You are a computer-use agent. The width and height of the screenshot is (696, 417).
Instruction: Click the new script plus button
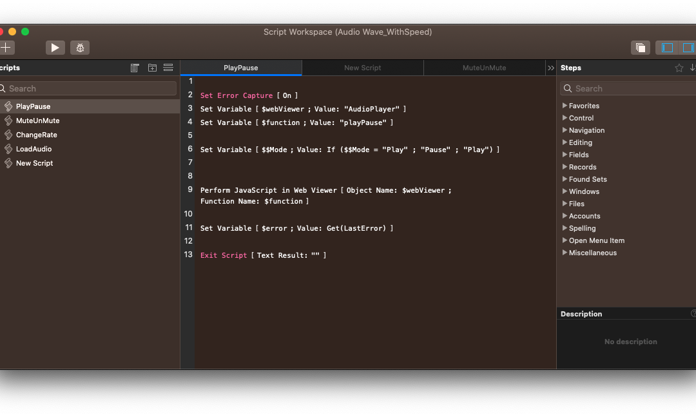click(6, 48)
